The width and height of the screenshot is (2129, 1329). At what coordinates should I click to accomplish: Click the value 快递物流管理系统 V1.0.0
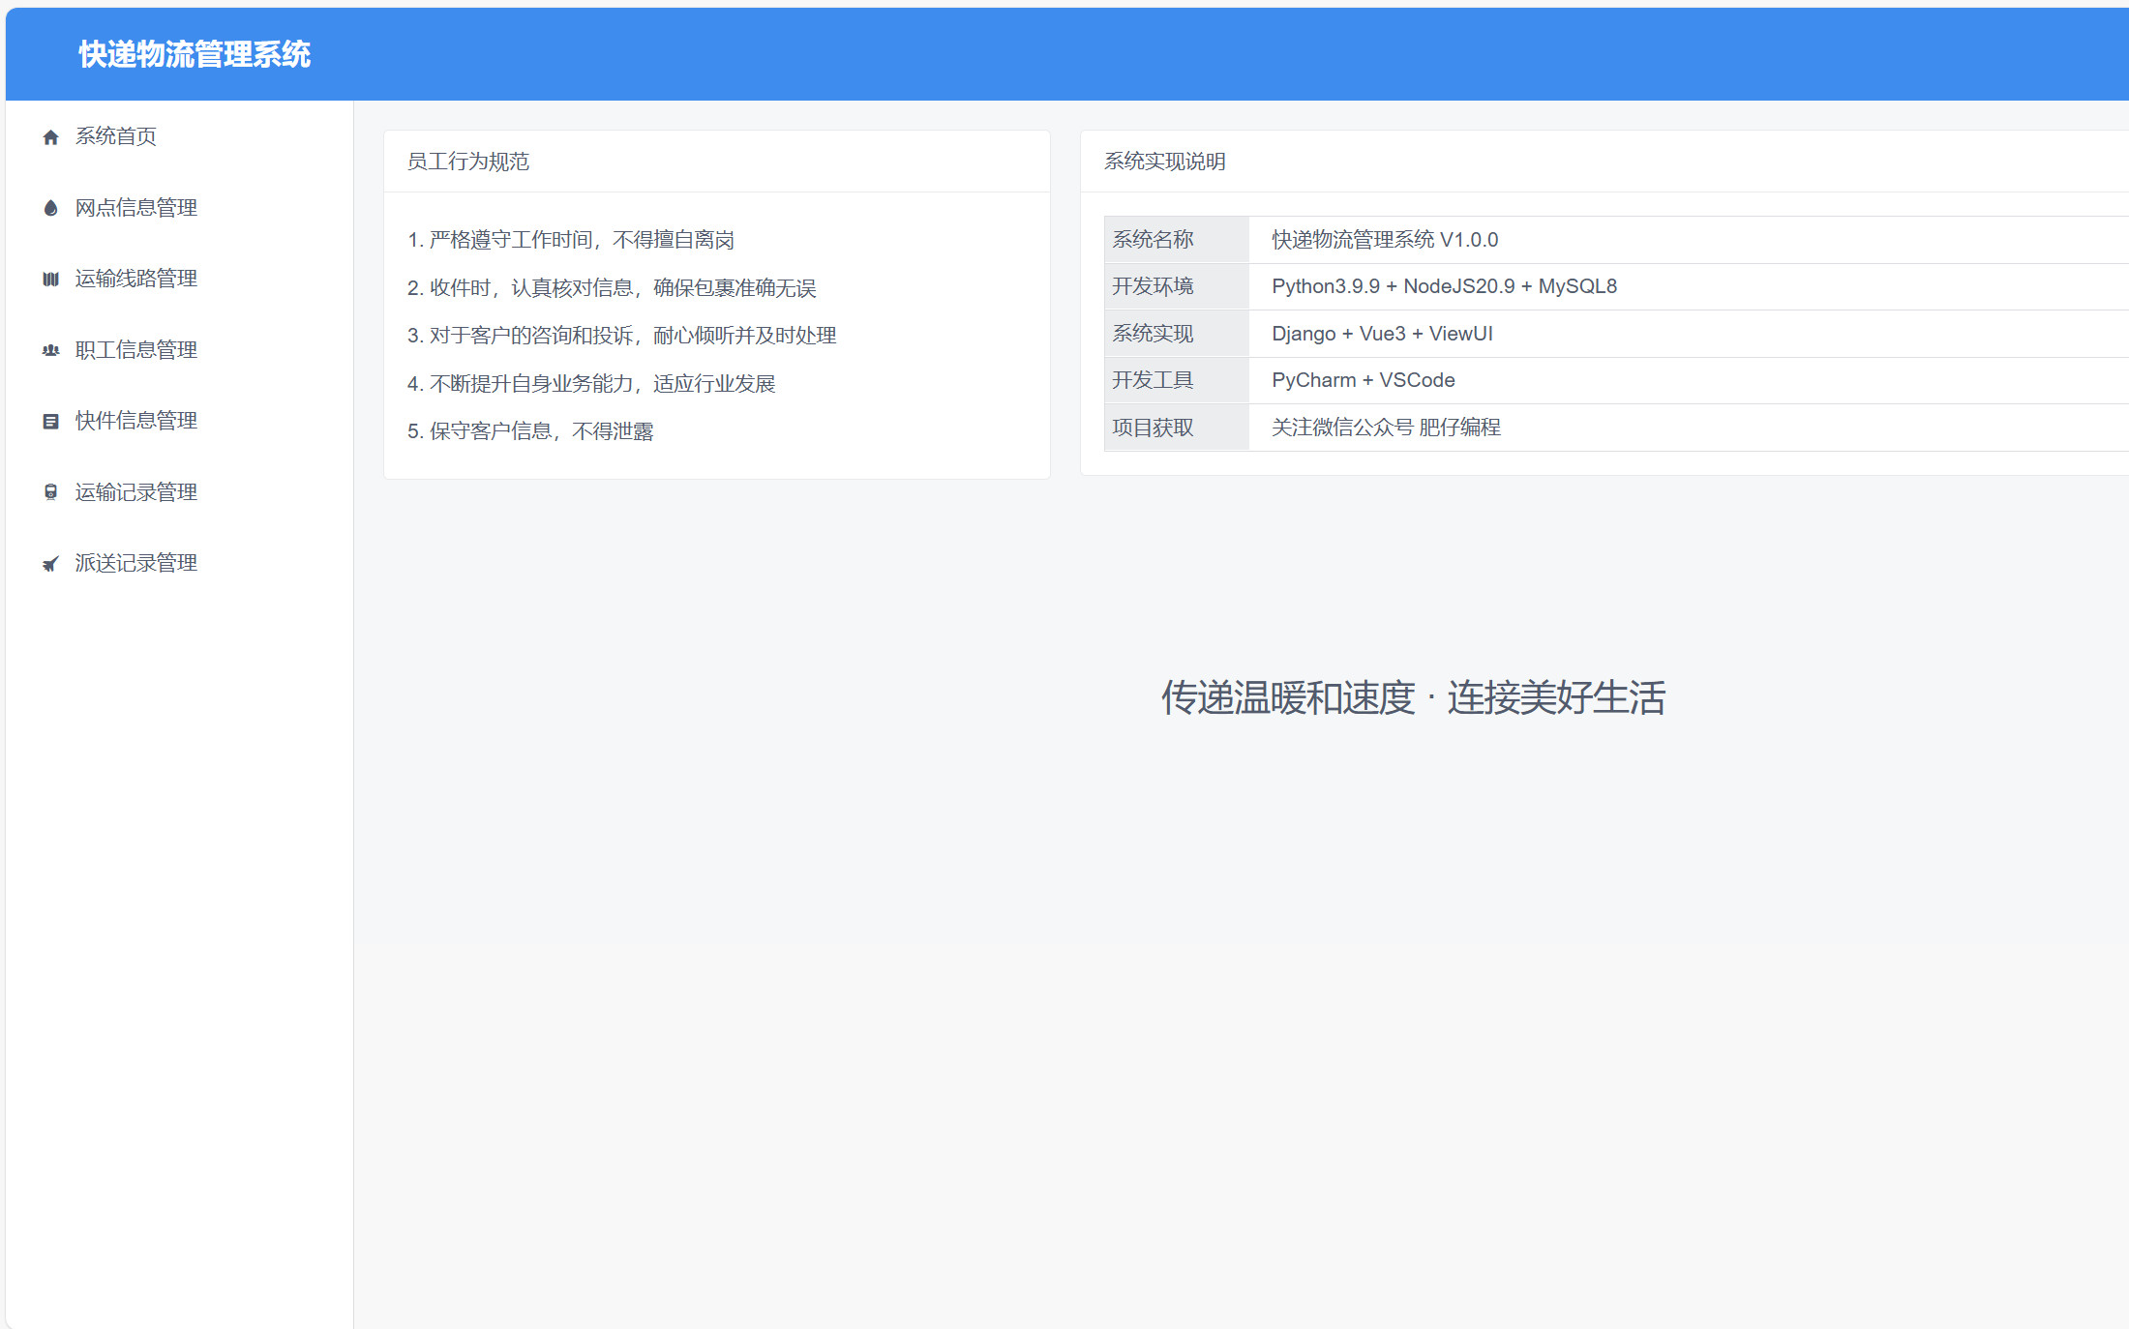[1385, 240]
